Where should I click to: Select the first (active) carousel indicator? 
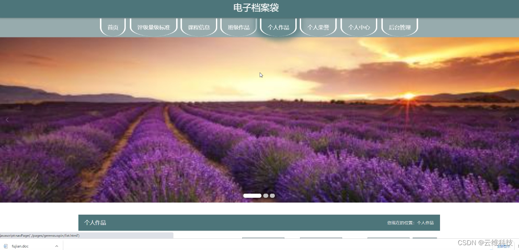[252, 196]
